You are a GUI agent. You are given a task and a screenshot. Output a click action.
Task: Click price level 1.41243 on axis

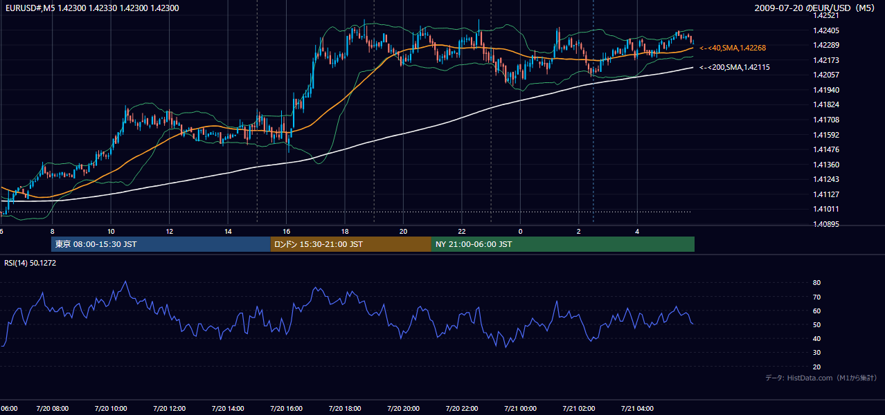(826, 179)
